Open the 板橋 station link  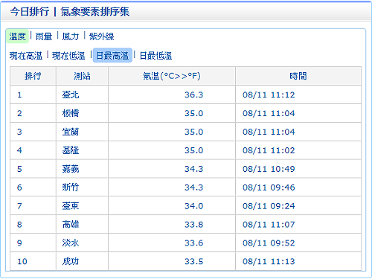tap(71, 113)
